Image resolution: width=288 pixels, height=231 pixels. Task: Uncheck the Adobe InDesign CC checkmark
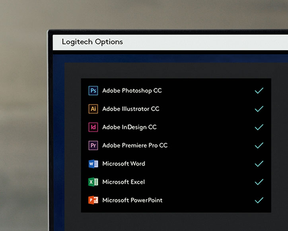(x=259, y=127)
